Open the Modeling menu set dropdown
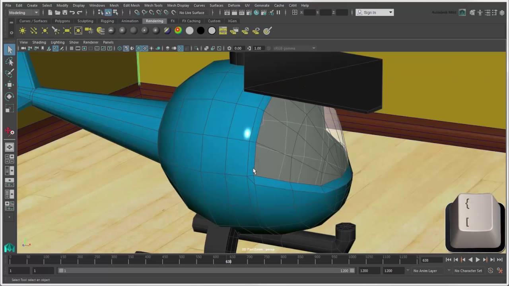Screen dimensions: 509x286 coord(23,13)
